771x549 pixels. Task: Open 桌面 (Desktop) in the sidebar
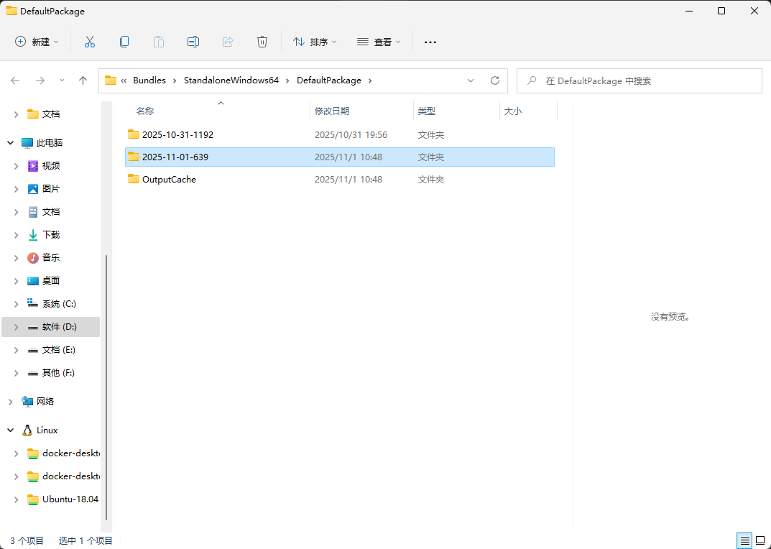pyautogui.click(x=51, y=281)
